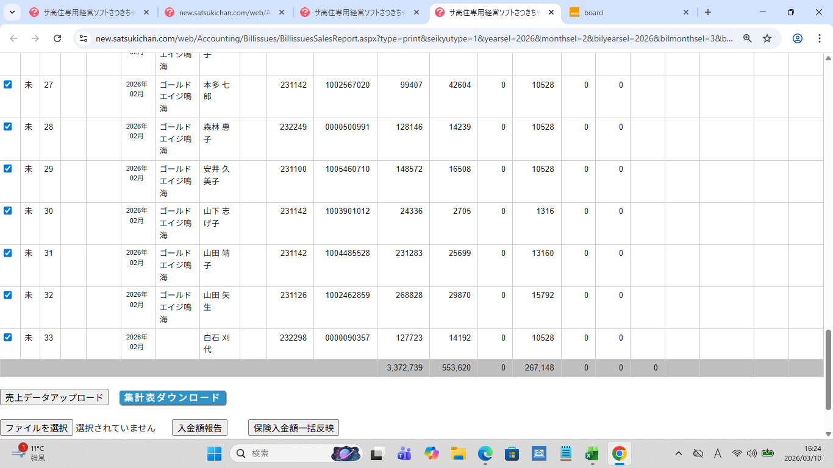Open Excel from the taskbar

(x=592, y=453)
